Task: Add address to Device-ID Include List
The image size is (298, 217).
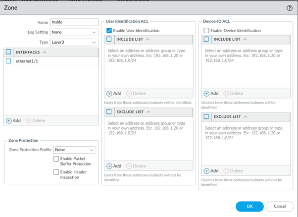Action: (x=211, y=94)
